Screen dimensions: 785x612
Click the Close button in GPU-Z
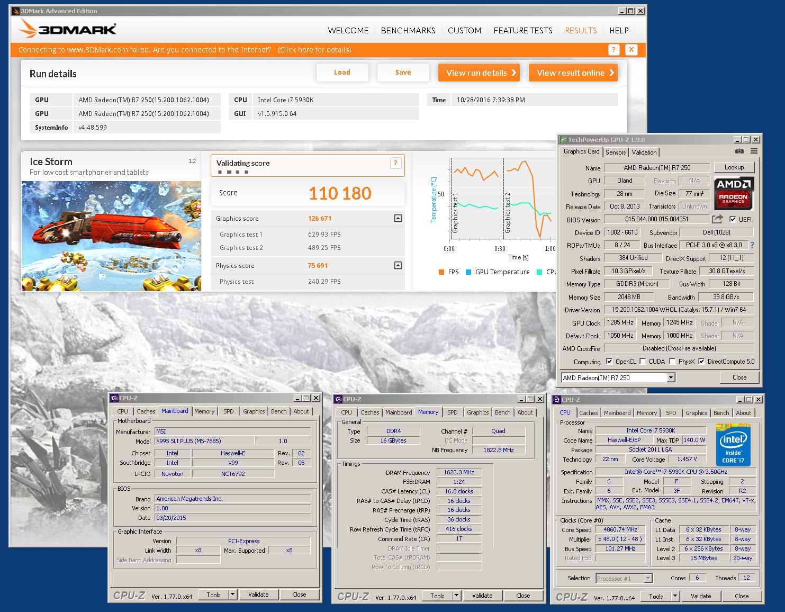coord(739,377)
